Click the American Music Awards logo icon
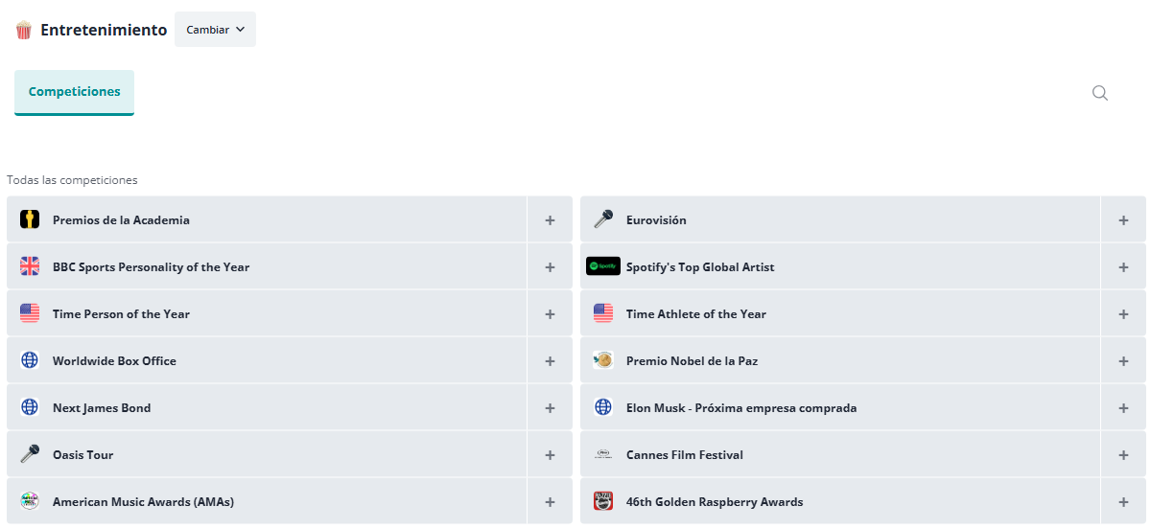Viewport: 1151px width, 529px height. (30, 501)
